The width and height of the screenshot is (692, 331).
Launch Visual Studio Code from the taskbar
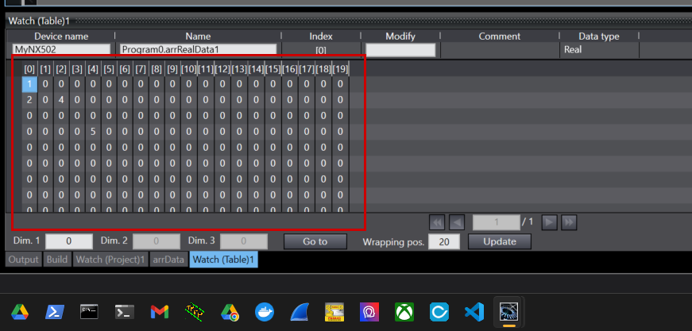click(474, 312)
